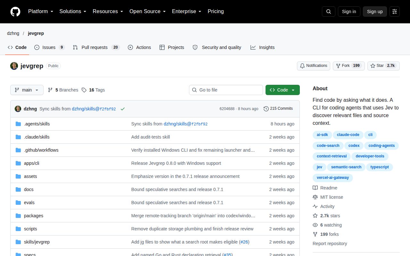Image resolution: width=410 pixels, height=256 pixels.
Task: Open Readme from the About sidebar
Action: [325, 188]
